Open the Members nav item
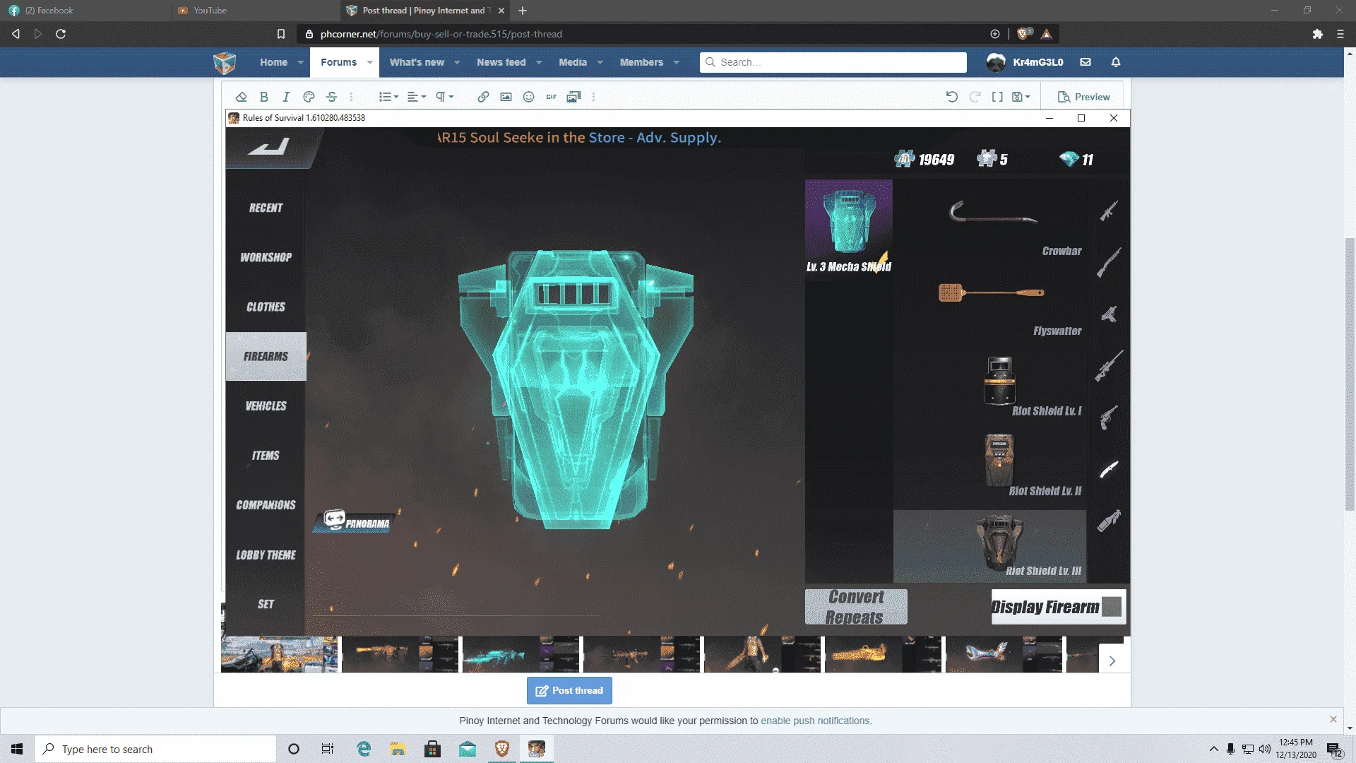Viewport: 1356px width, 763px height. [x=641, y=62]
